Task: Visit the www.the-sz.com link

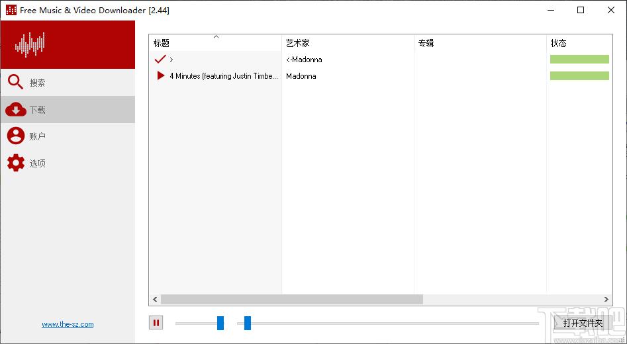Action: pyautogui.click(x=68, y=324)
